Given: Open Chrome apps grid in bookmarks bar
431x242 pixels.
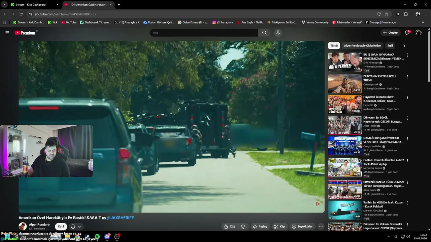Looking at the screenshot, I should click(4, 23).
